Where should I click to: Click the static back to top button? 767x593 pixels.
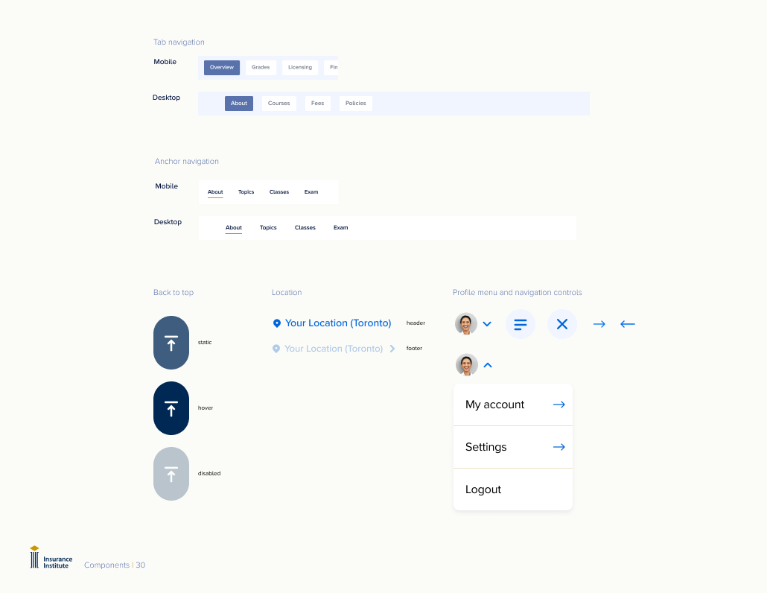coord(171,343)
